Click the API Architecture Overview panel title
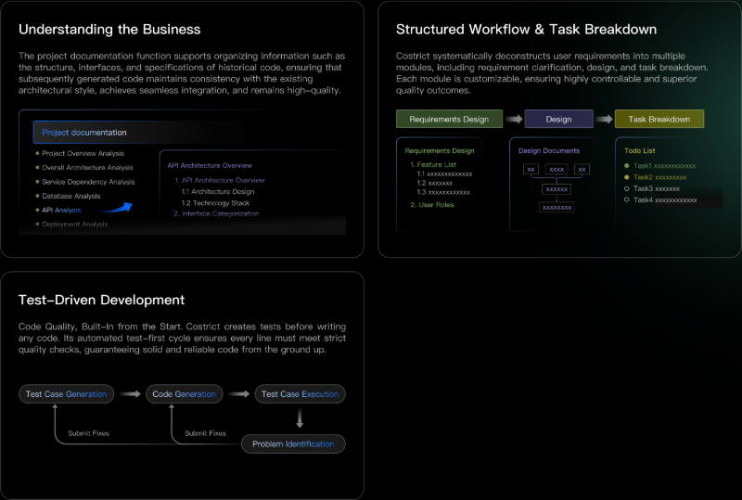742x500 pixels. 210,165
